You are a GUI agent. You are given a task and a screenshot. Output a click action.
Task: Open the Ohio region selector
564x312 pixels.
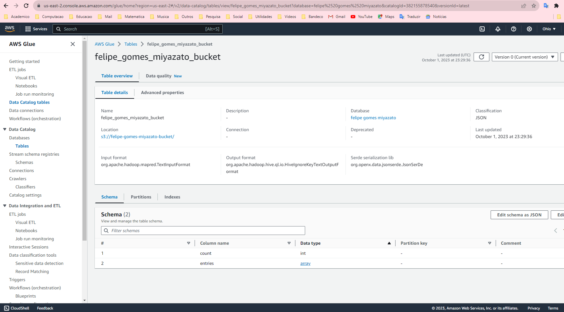(549, 29)
